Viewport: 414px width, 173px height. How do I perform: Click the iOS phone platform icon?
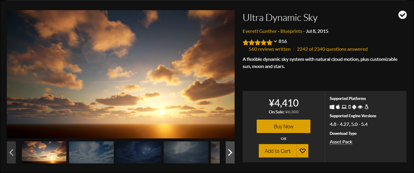(x=350, y=107)
